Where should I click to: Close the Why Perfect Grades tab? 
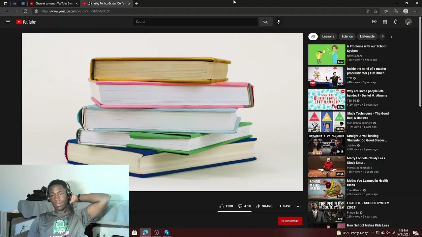pos(129,3)
